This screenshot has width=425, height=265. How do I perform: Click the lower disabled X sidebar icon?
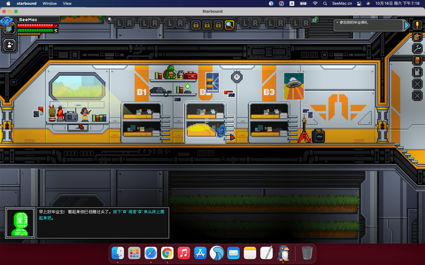click(x=417, y=96)
